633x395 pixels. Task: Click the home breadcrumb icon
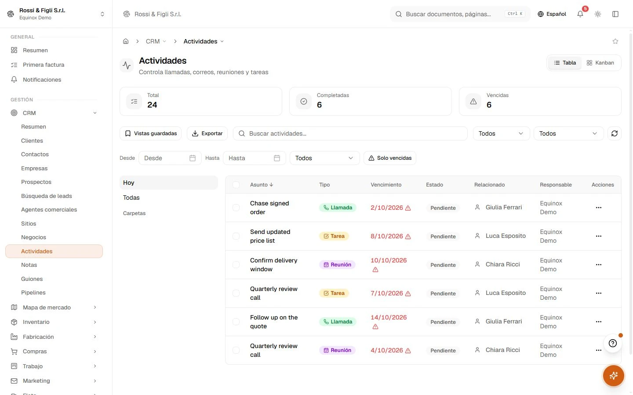coord(126,41)
